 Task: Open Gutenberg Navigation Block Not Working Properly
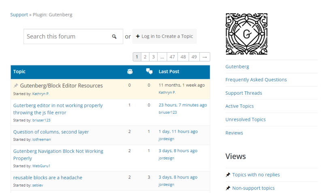58,155
